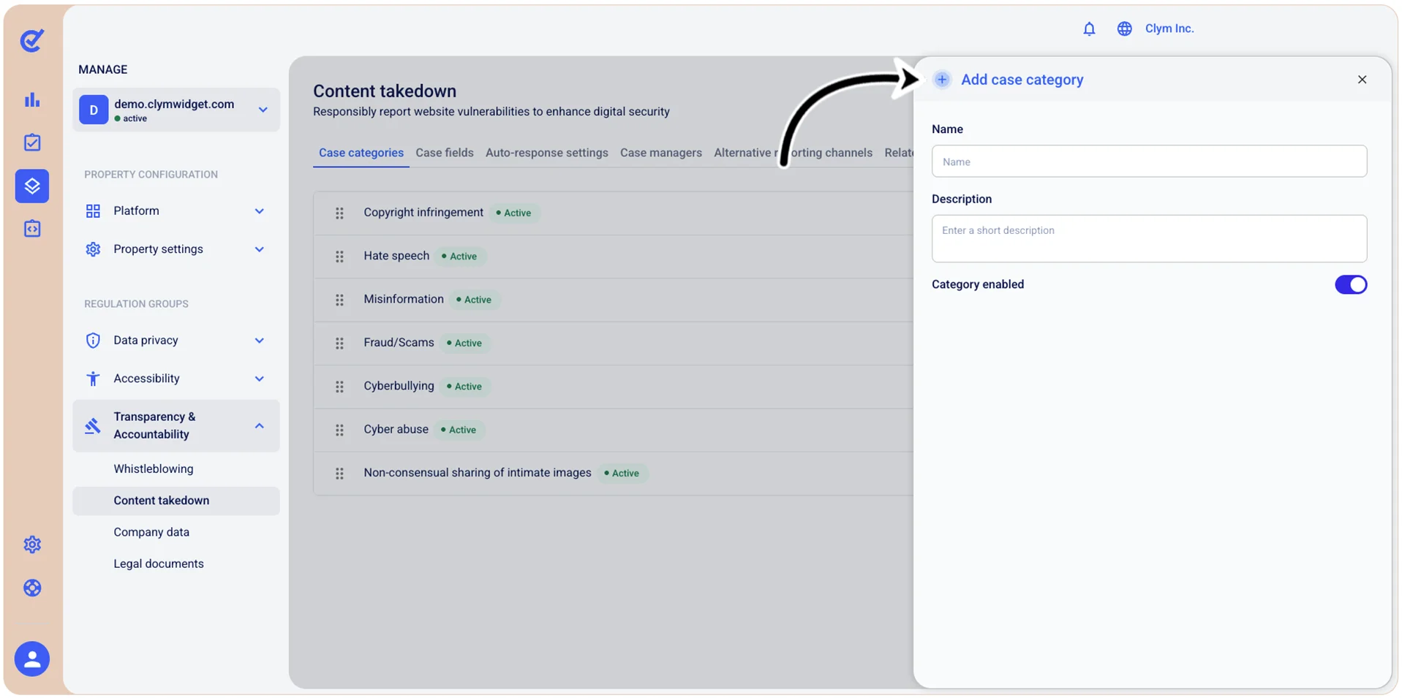This screenshot has height=698, width=1402.
Task: Click the Clym logo icon
Action: pyautogui.click(x=32, y=40)
